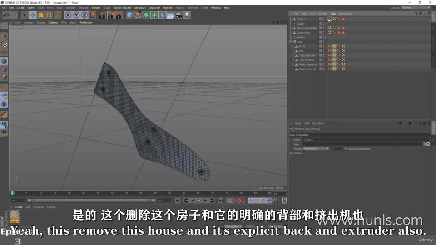Activate the Rotate tool
This screenshot has height=245, width=436.
(49, 15)
